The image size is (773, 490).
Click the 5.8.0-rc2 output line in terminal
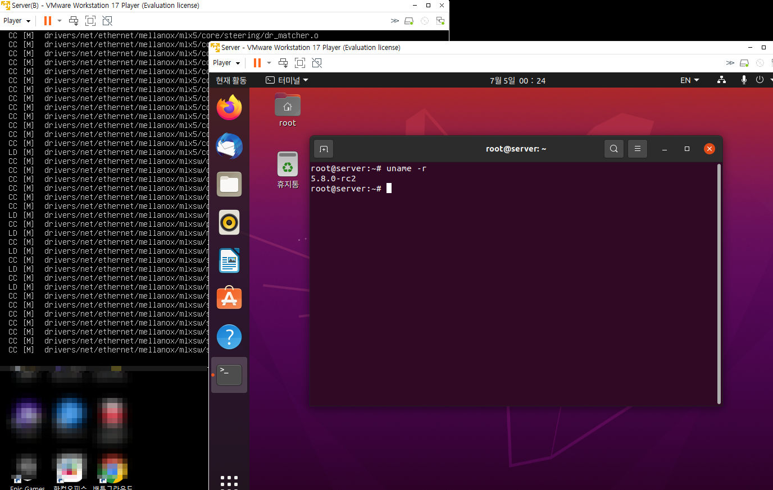click(333, 178)
